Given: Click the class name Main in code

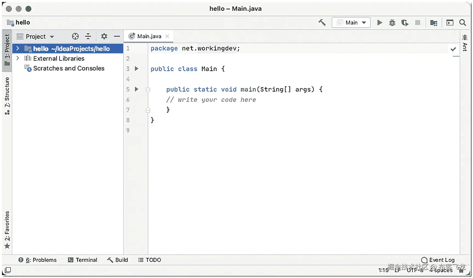Looking at the screenshot, I should (209, 69).
